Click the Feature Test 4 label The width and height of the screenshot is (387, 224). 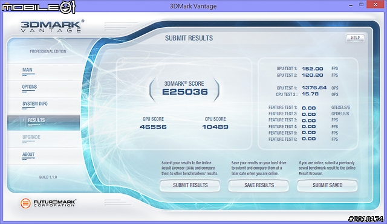point(283,127)
